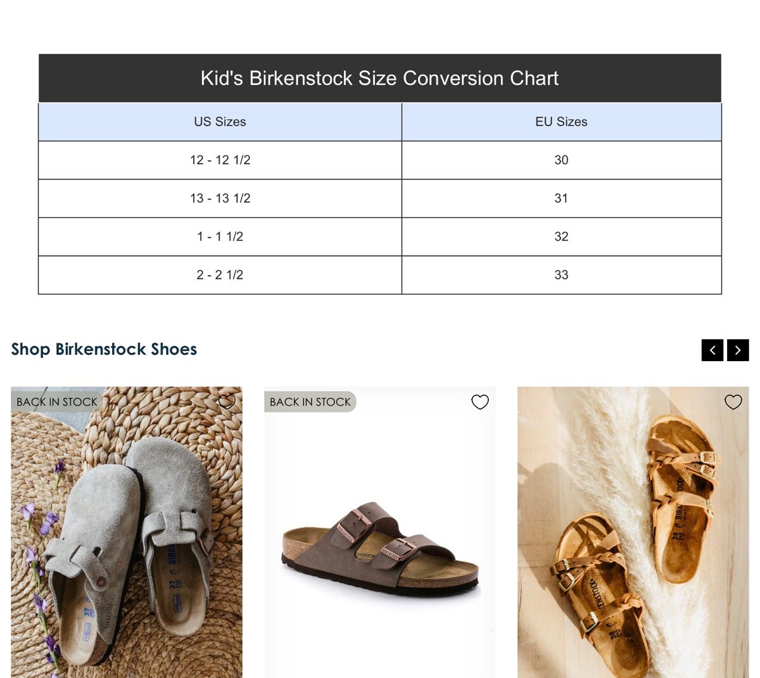Select the EU size 31 cell
Image resolution: width=760 pixels, height=678 pixels.
point(562,198)
